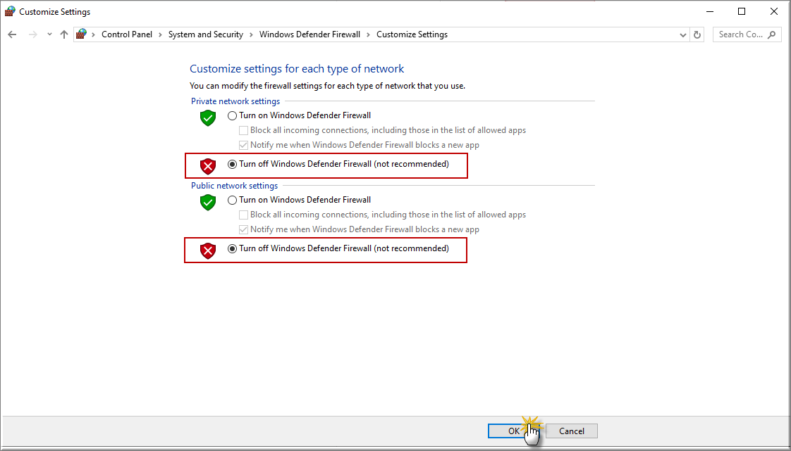The image size is (791, 451).
Task: Open System and Security breadcrumb
Action: click(206, 34)
